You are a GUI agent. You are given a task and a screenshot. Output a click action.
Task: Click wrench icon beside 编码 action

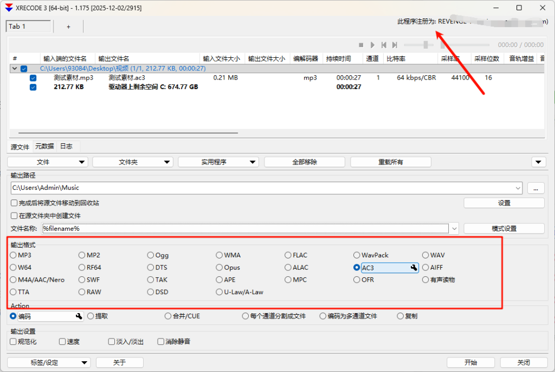(x=79, y=316)
